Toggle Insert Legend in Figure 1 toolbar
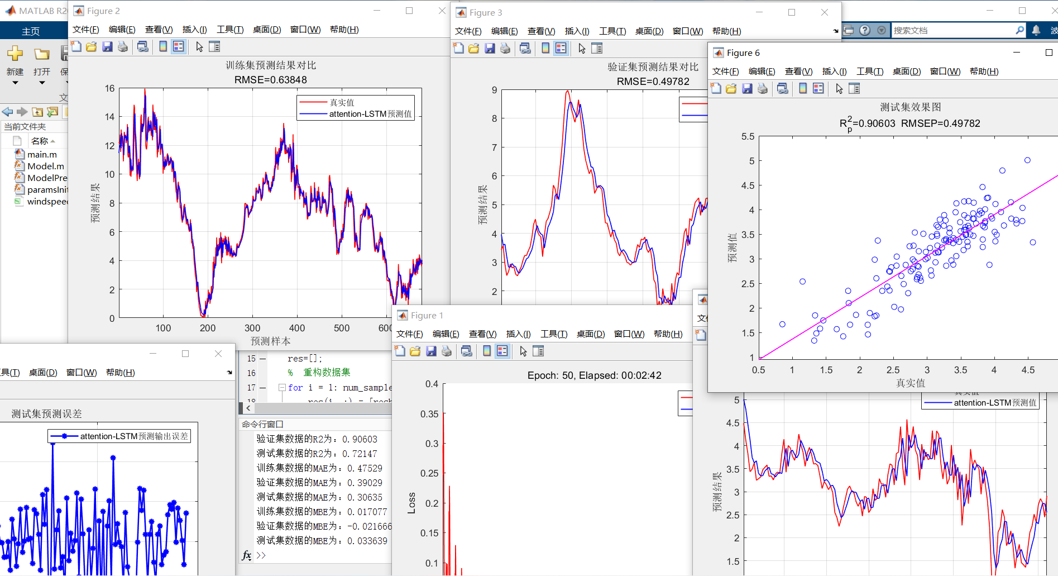This screenshot has width=1058, height=576. pos(502,351)
